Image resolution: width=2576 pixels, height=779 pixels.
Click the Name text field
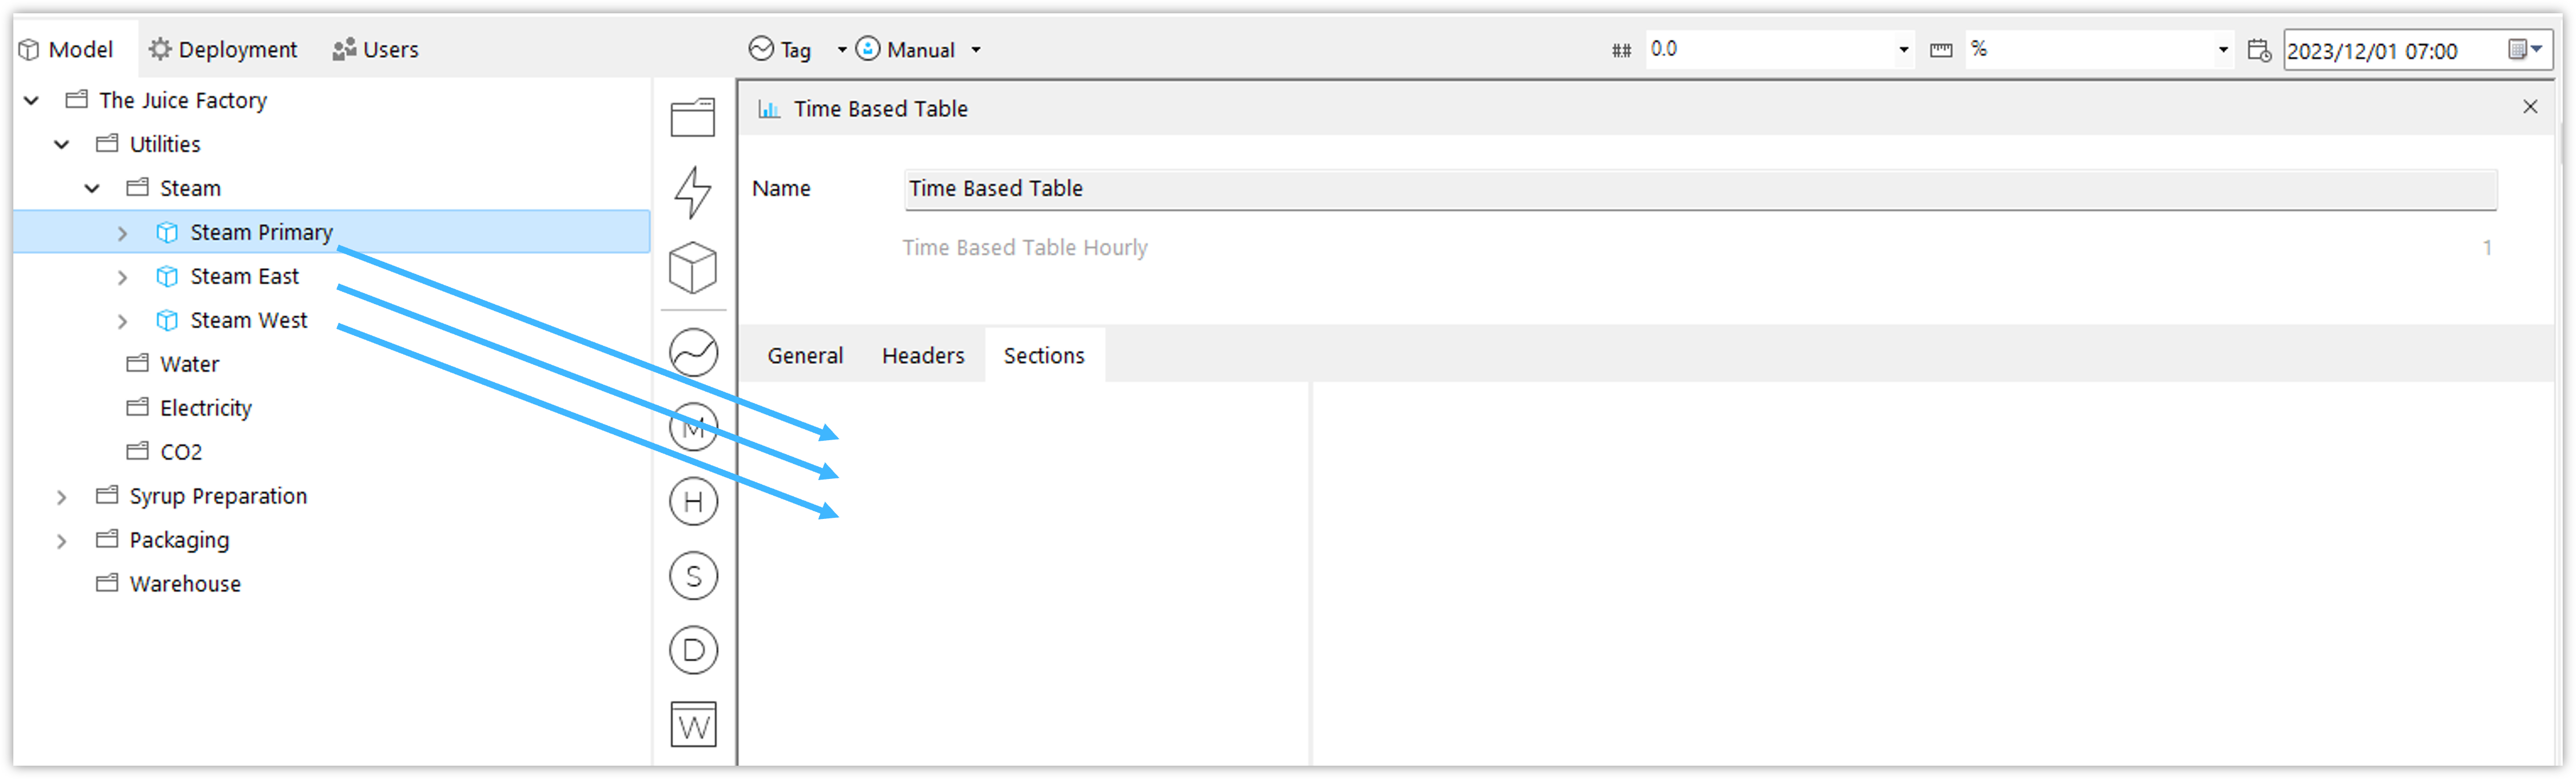click(x=1700, y=189)
